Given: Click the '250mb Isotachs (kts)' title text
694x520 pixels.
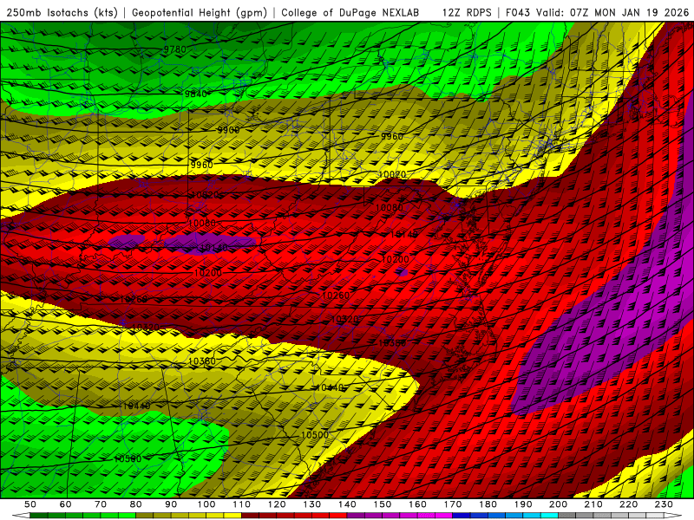Looking at the screenshot, I should [x=62, y=13].
